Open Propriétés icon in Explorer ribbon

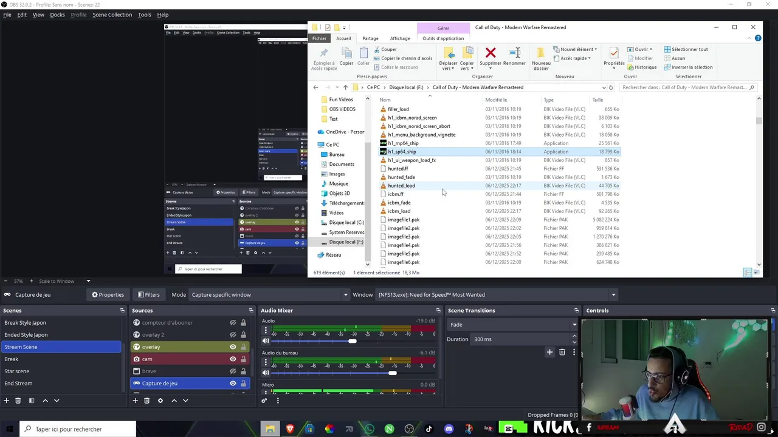click(614, 56)
